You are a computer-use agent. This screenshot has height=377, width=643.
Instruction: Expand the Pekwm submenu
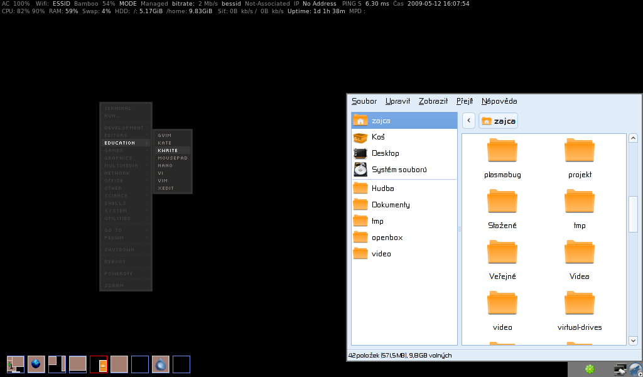coord(126,238)
